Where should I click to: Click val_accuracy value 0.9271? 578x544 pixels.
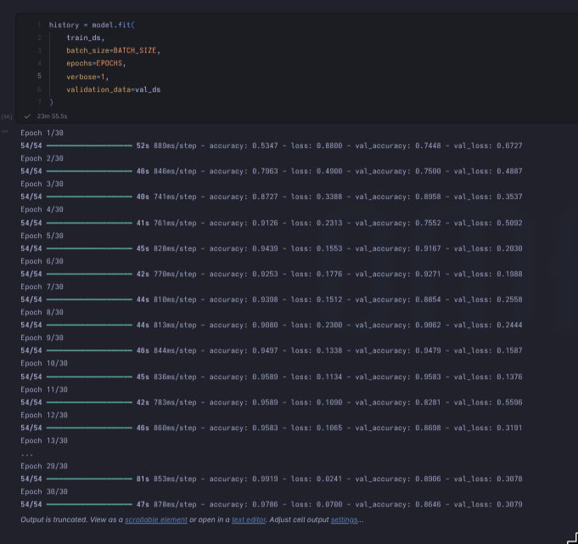[x=428, y=274]
